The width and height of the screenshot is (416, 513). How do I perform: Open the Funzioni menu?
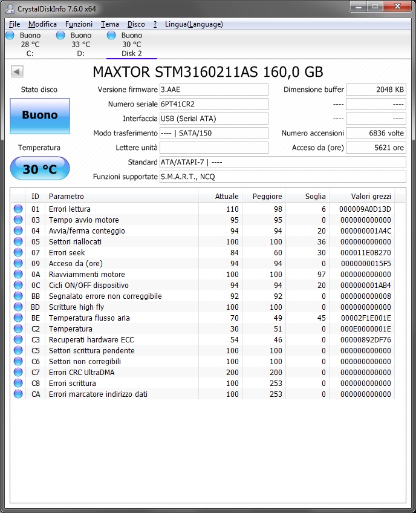pos(79,24)
